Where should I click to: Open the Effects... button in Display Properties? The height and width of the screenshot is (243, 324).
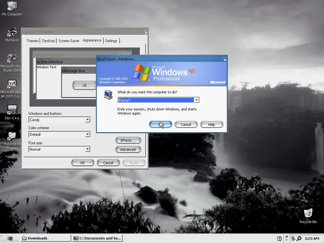(x=128, y=140)
